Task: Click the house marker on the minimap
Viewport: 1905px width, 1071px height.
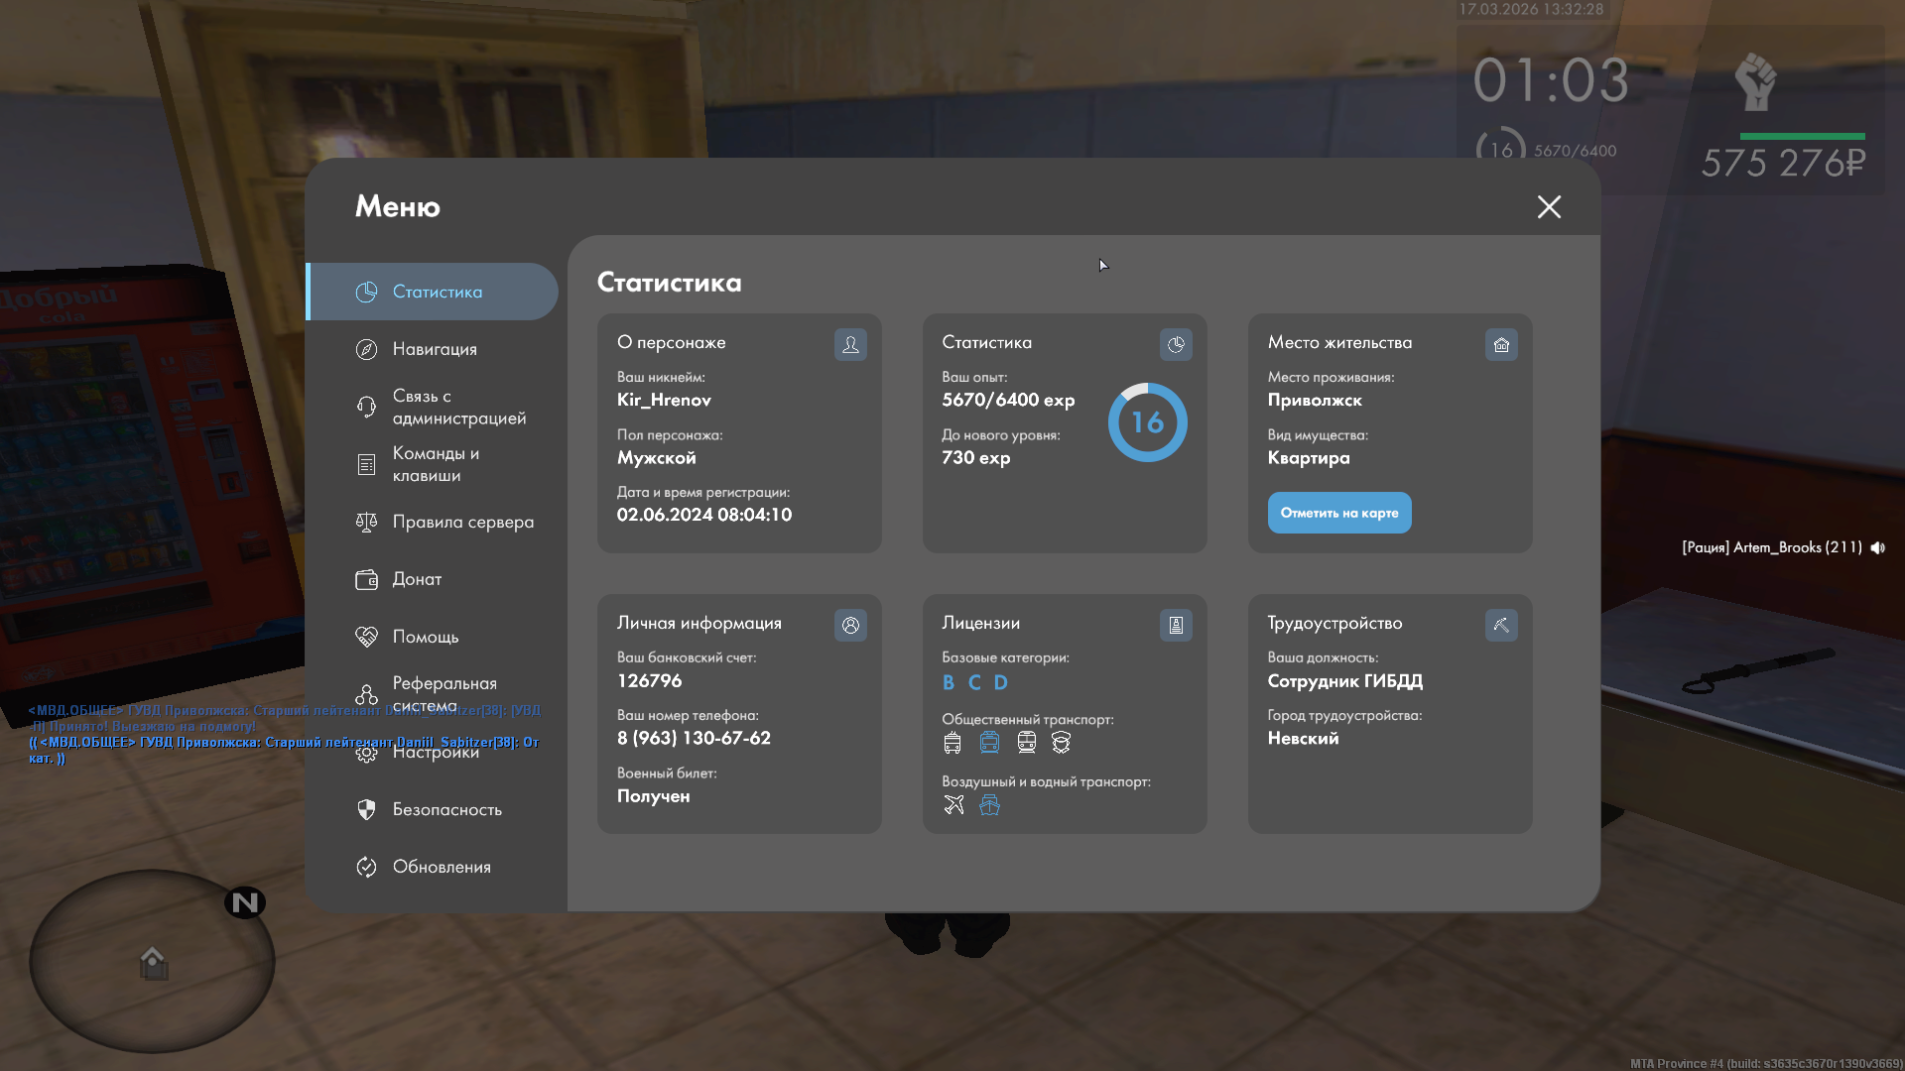Action: coord(153,962)
